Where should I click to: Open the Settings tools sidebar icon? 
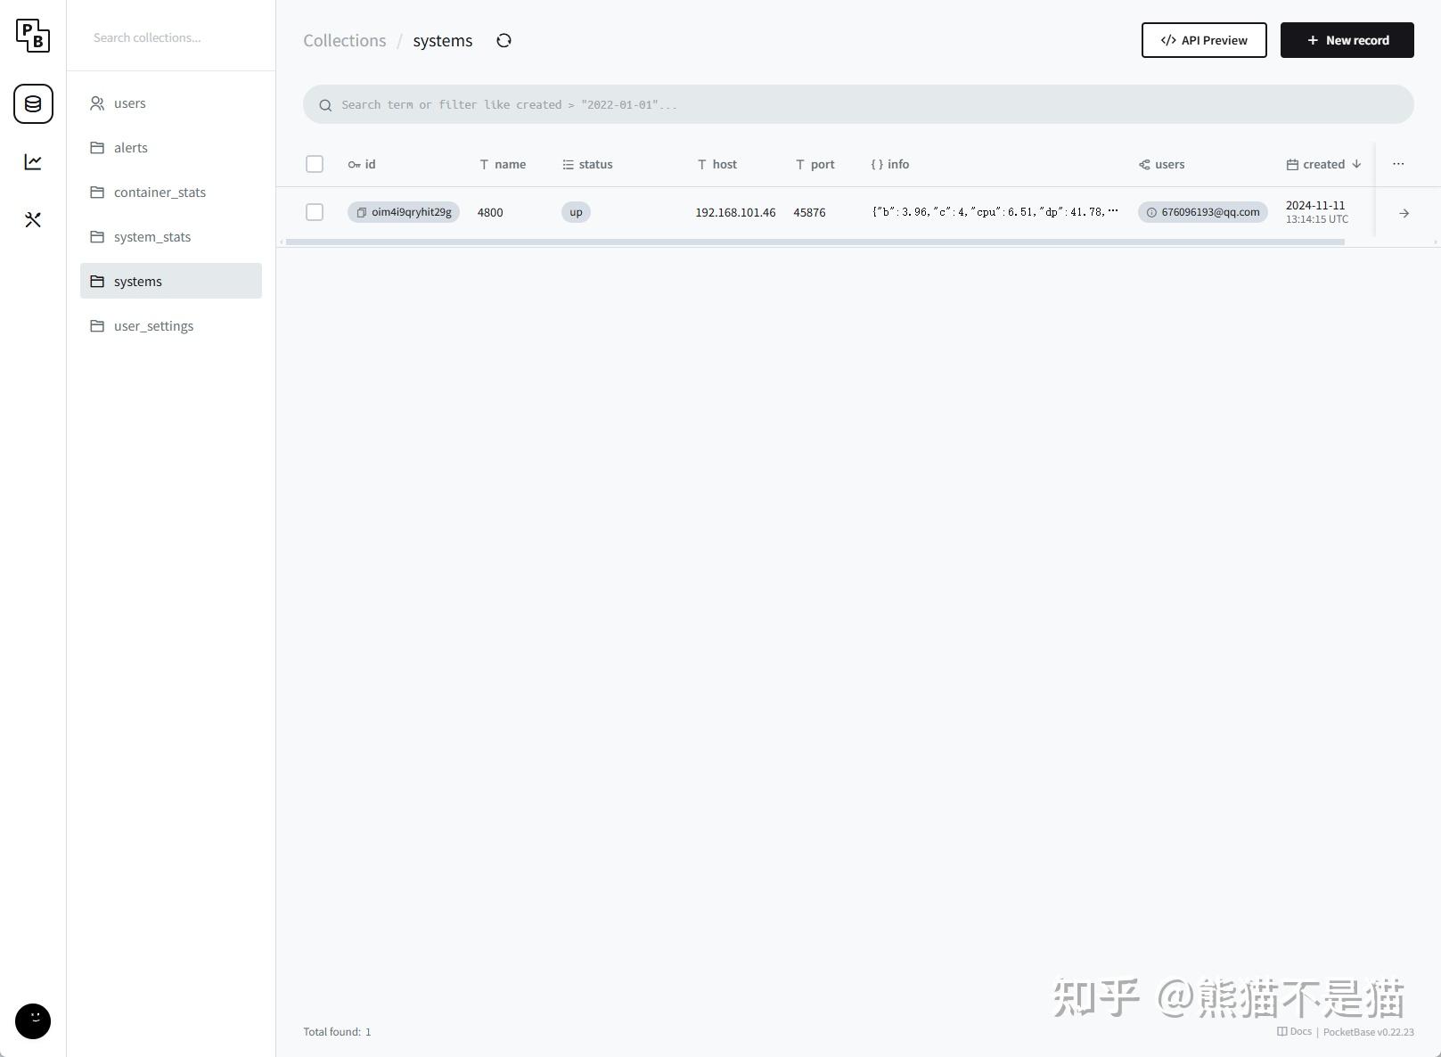click(33, 219)
